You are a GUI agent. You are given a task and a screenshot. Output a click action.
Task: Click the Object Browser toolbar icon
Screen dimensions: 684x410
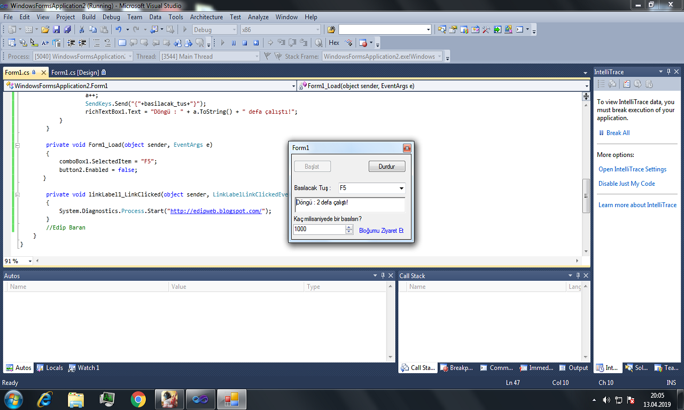click(x=476, y=30)
